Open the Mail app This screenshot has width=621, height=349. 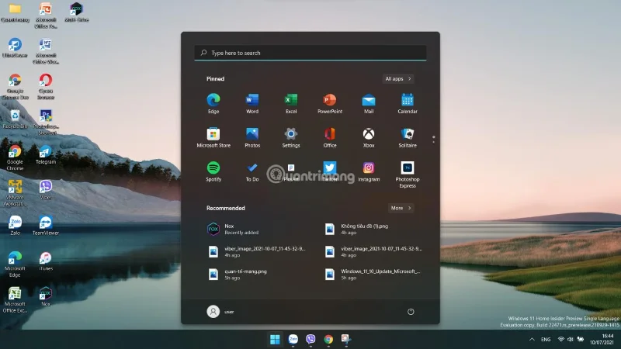point(368,103)
